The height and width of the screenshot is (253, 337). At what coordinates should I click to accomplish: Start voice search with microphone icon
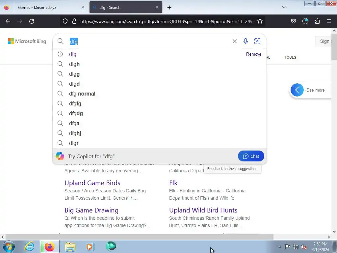click(246, 41)
